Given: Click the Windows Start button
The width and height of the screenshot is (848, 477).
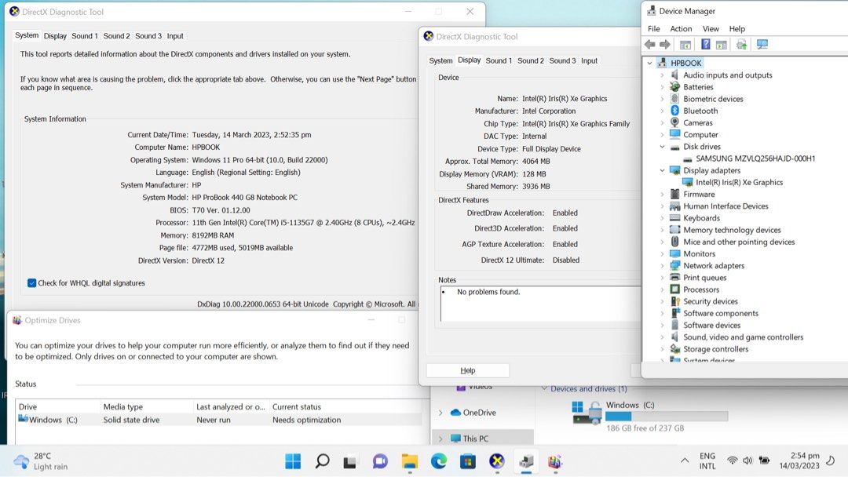Looking at the screenshot, I should tap(293, 461).
